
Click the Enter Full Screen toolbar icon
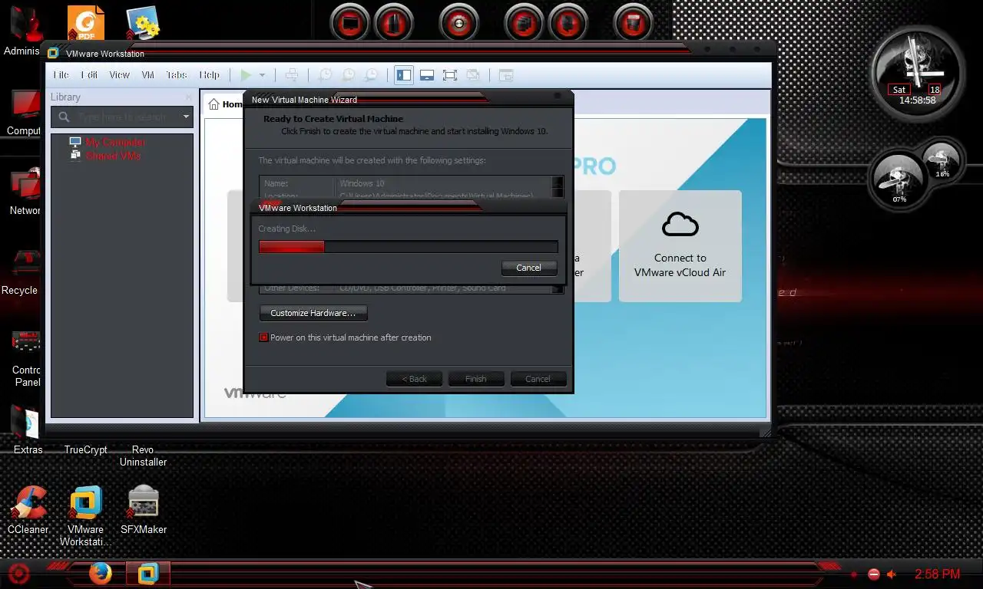click(x=450, y=75)
